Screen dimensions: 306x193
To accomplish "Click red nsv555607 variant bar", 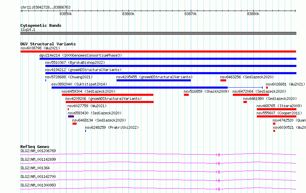I will click(x=276, y=116).
